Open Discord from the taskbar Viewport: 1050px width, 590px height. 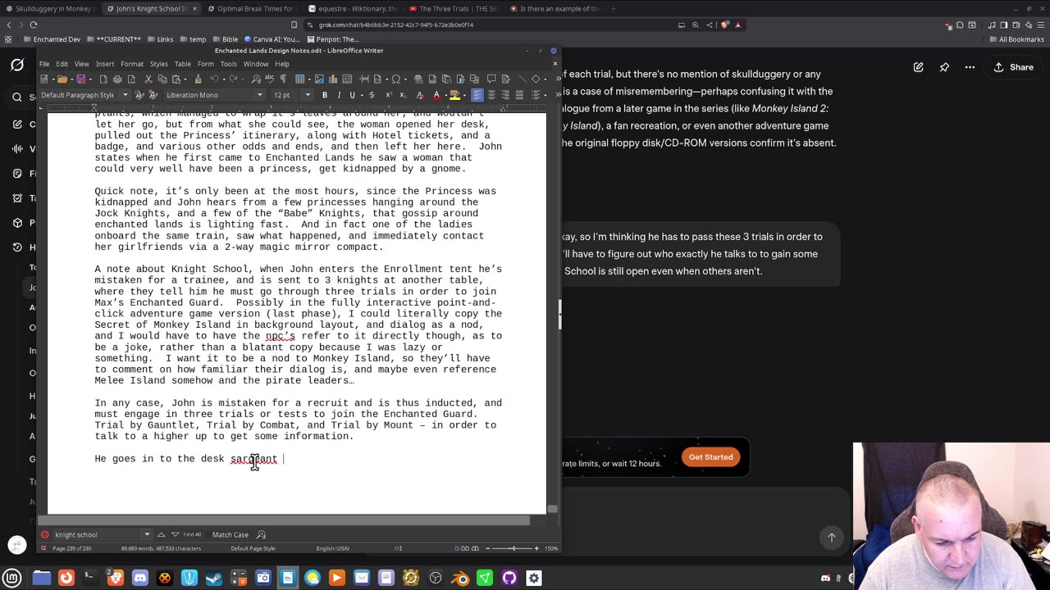[140, 578]
